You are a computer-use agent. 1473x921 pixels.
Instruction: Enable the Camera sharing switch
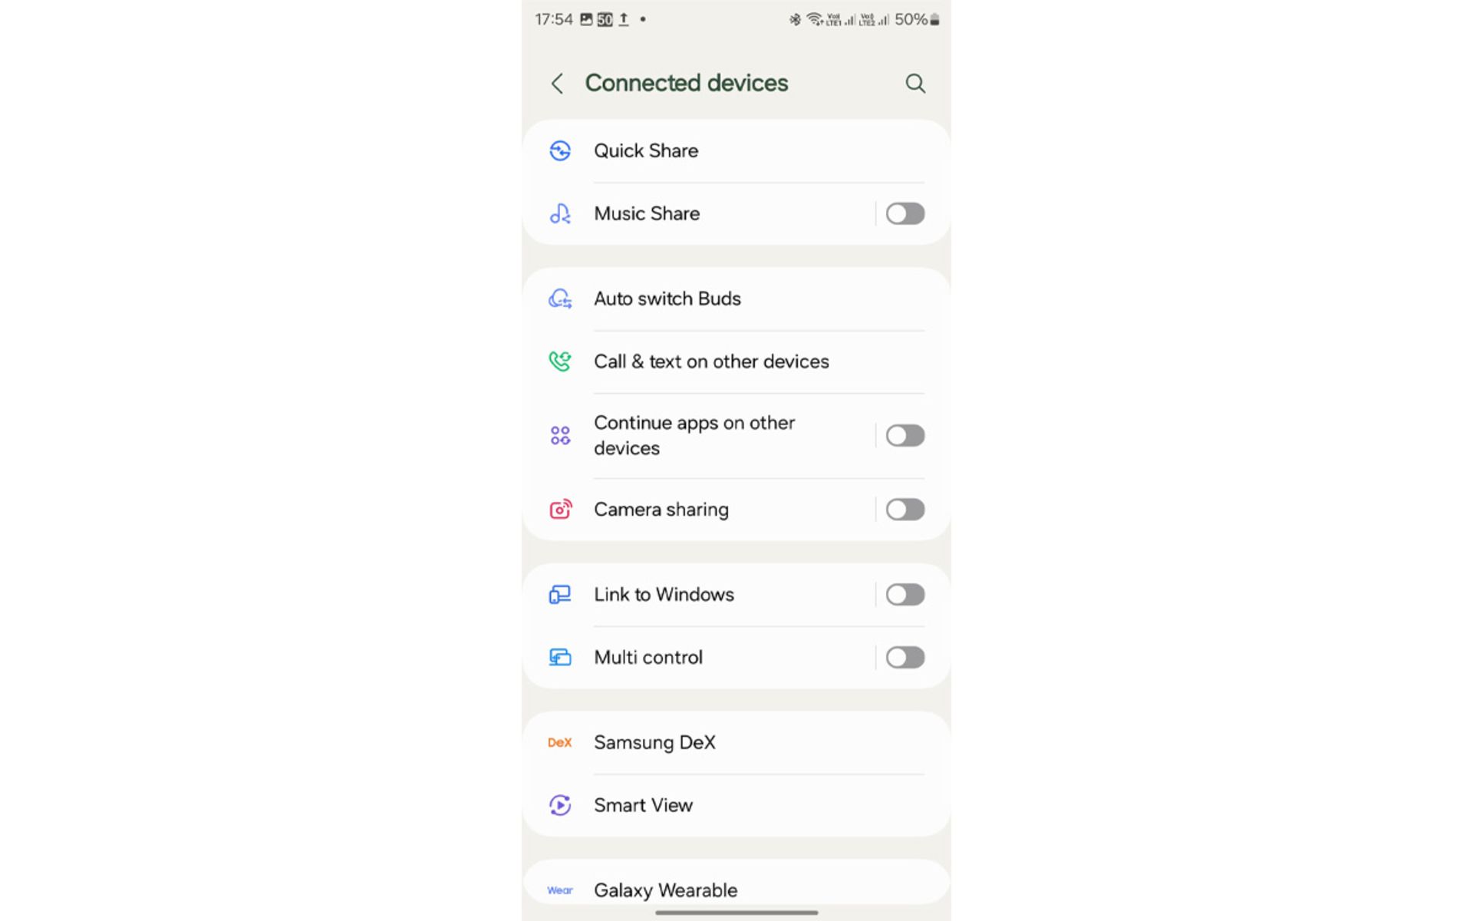tap(905, 510)
